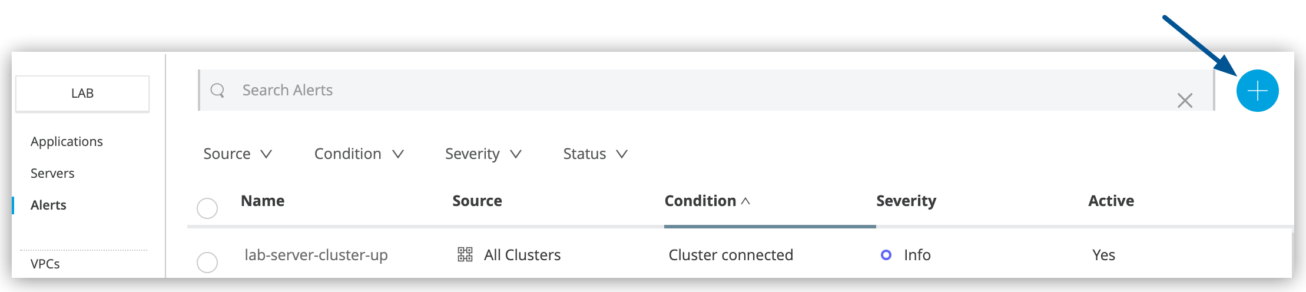Click the magnifying glass search icon

(218, 90)
